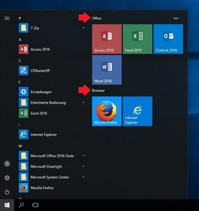
Task: Select the CDBurnerXP label text
Action: pyautogui.click(x=40, y=71)
